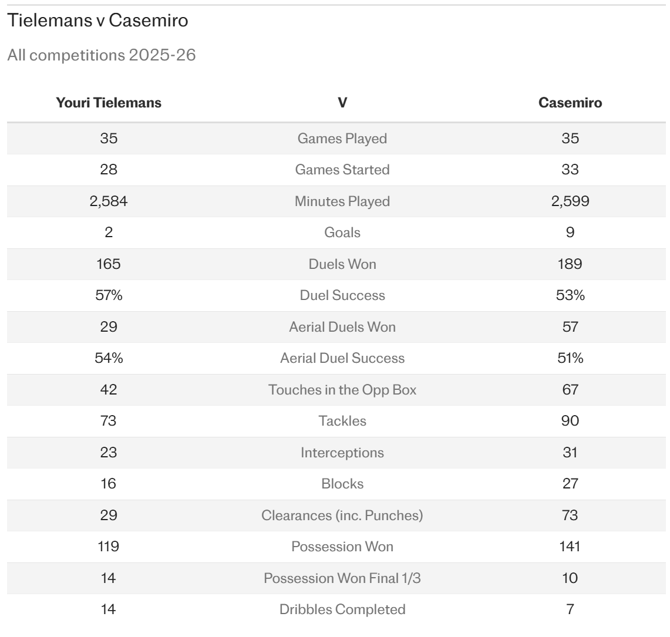The image size is (670, 637).
Task: Select the Interceptions row label
Action: point(342,453)
